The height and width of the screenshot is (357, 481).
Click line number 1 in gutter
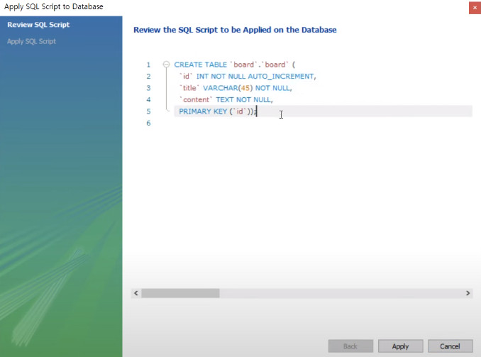148,65
